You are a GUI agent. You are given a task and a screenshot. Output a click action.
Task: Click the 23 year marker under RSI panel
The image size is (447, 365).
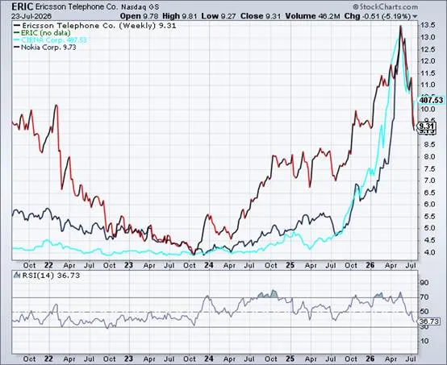point(128,359)
